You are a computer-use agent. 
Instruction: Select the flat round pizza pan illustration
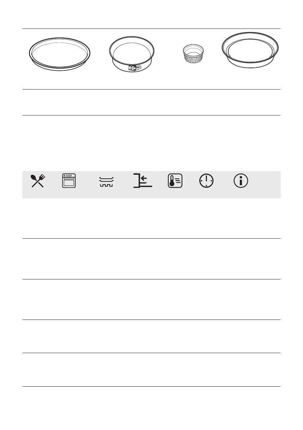point(60,54)
